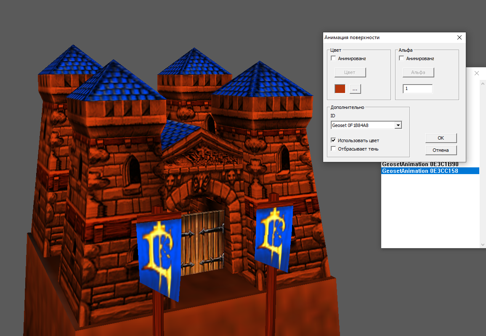Enable the Цвет Анимирована checkbox

[334, 58]
